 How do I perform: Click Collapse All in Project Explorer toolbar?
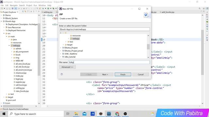[x=23, y=12]
